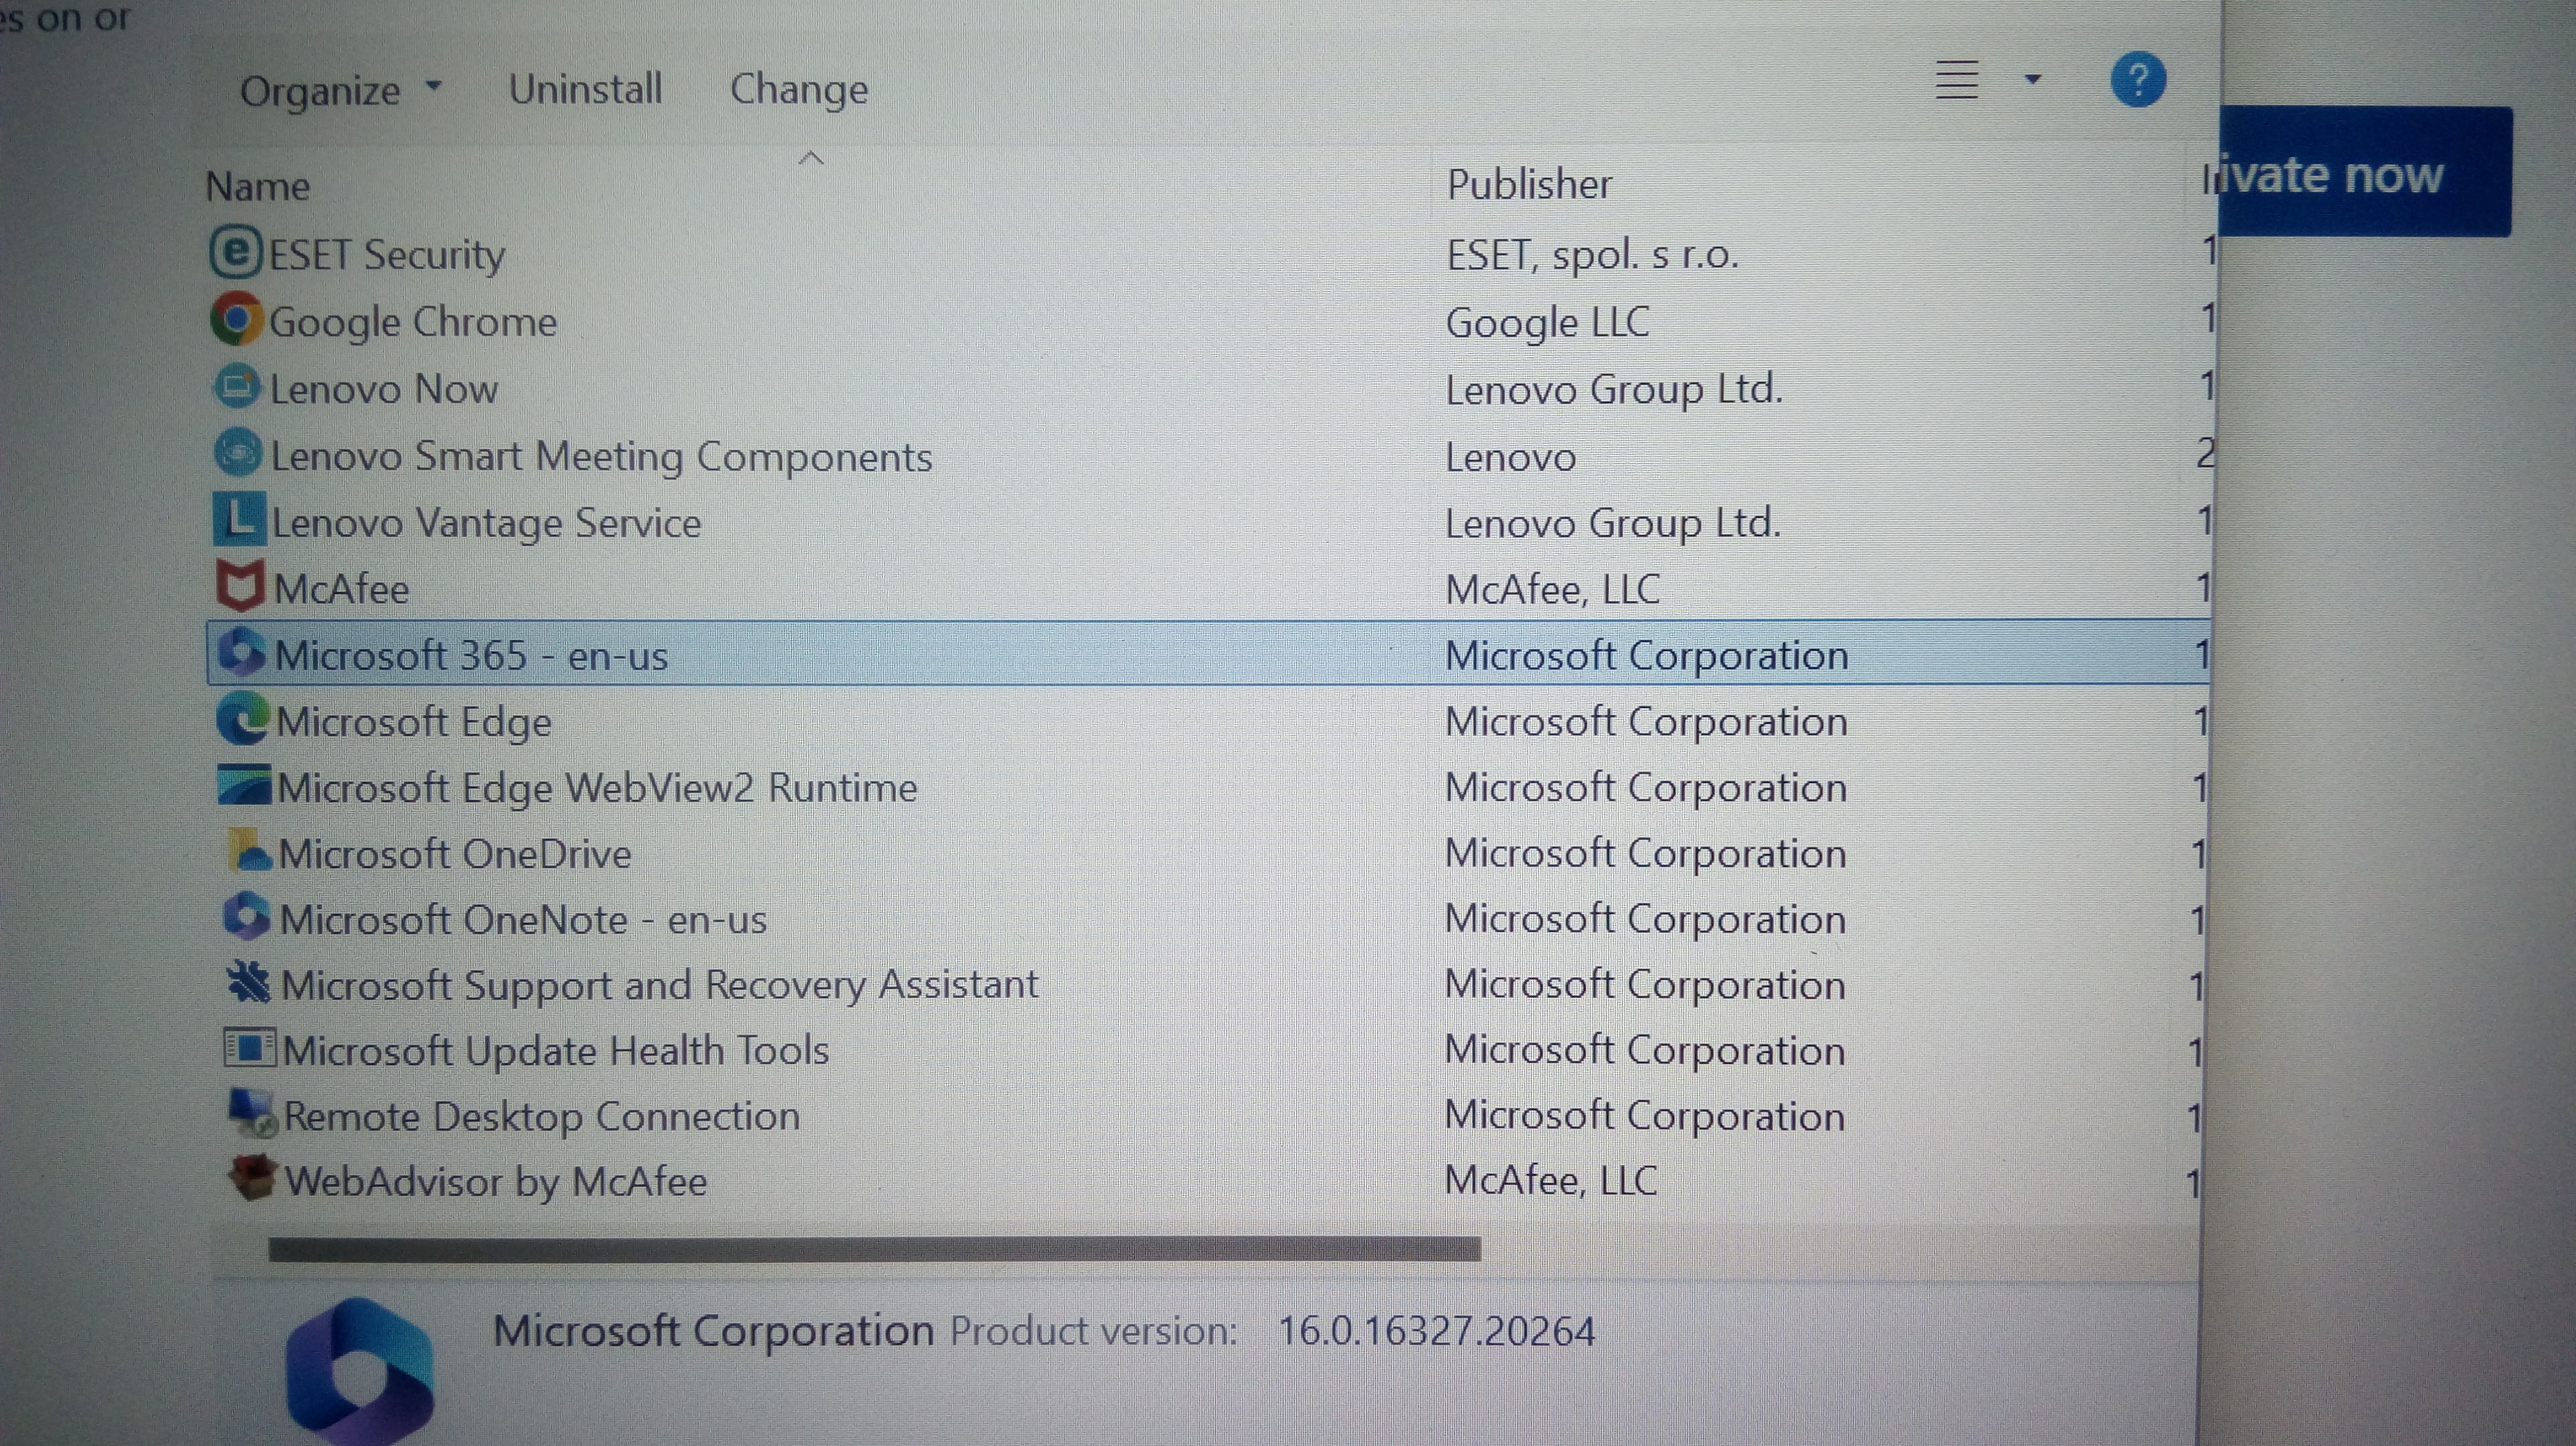Select the Microsoft 365 - en-us row
Screen dimensions: 2576x1446
click(x=471, y=656)
